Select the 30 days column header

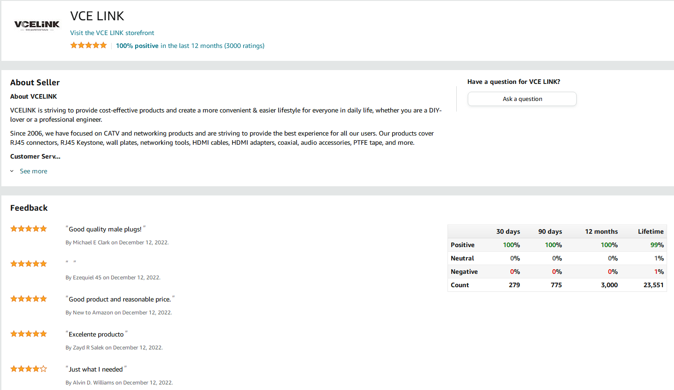508,231
